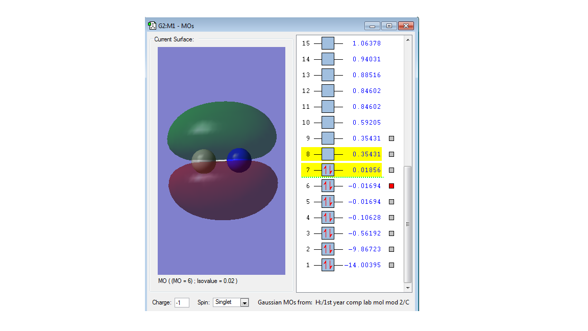Select the paired-electron box of orbital 1
Image resolution: width=588 pixels, height=331 pixels.
328,265
